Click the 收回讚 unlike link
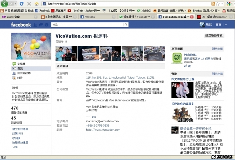Viewport: 235px width, 160px height. (x=16, y=138)
